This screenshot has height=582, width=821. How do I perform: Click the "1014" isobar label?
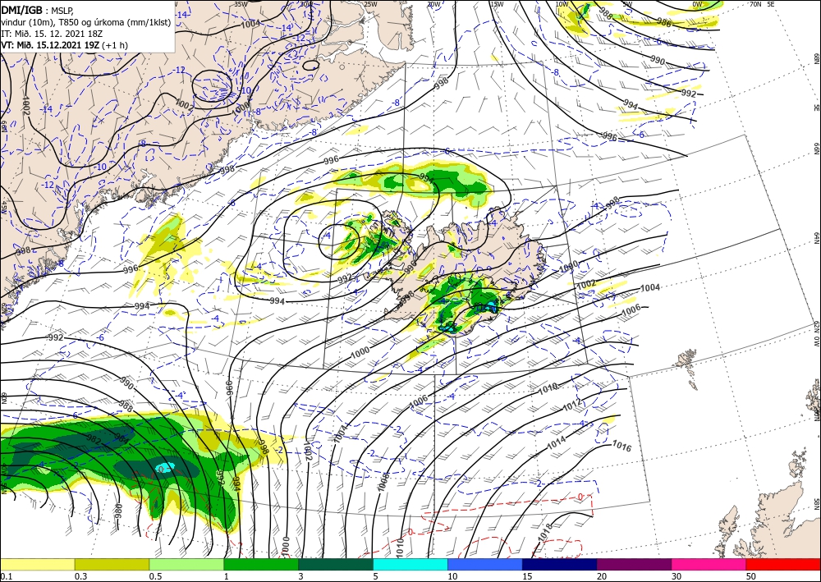(x=556, y=442)
